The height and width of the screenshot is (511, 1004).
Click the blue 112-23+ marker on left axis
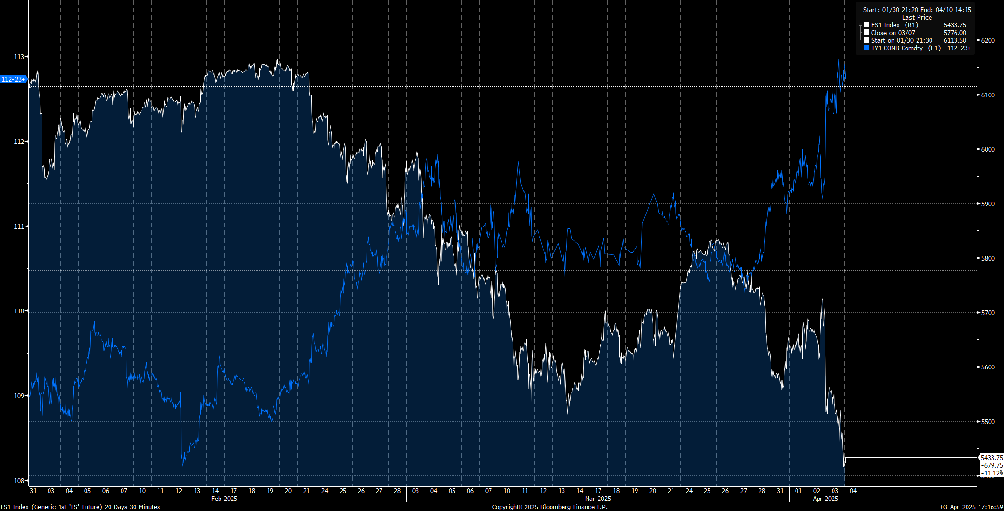13,79
